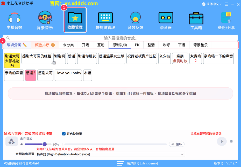Open the 录音器 recorder
Image resolution: width=241 pixels, height=167 pixels.
coord(166,21)
